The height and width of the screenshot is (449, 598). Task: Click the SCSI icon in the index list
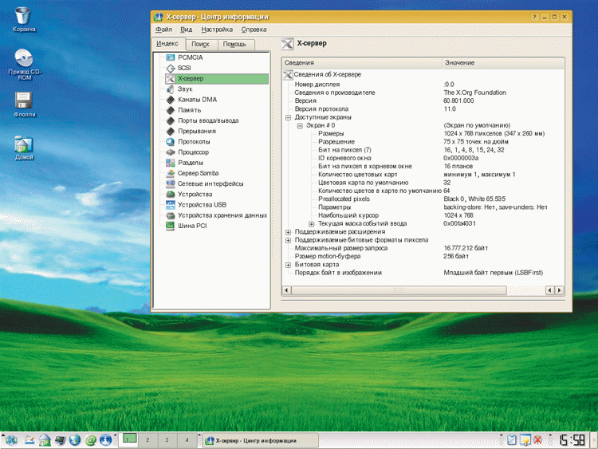coord(170,68)
